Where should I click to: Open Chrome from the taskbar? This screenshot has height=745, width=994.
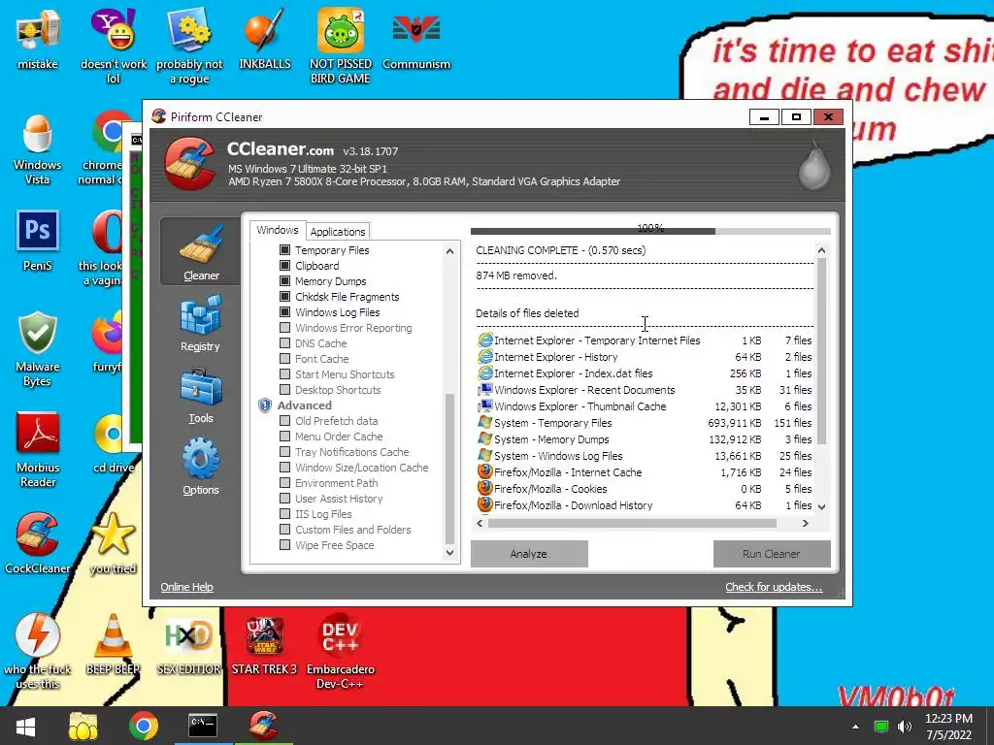click(x=144, y=726)
